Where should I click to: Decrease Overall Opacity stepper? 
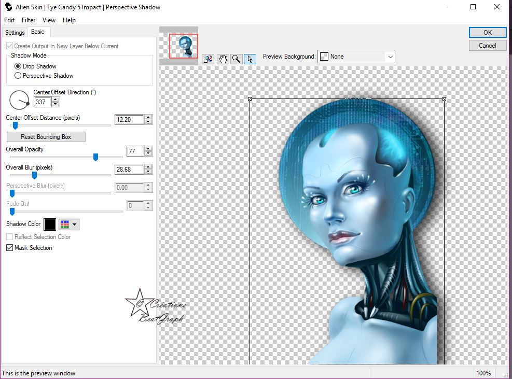click(148, 153)
